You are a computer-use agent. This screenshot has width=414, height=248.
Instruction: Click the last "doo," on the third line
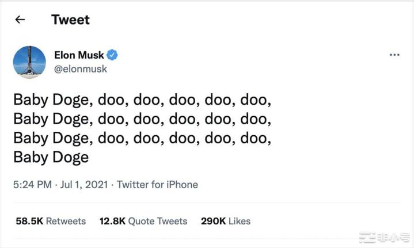tap(255, 139)
